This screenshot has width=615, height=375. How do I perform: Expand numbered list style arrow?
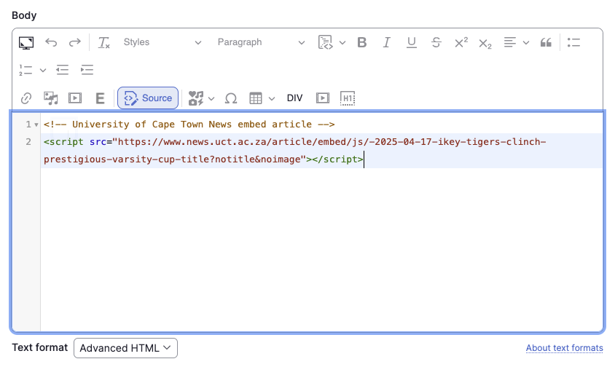43,71
